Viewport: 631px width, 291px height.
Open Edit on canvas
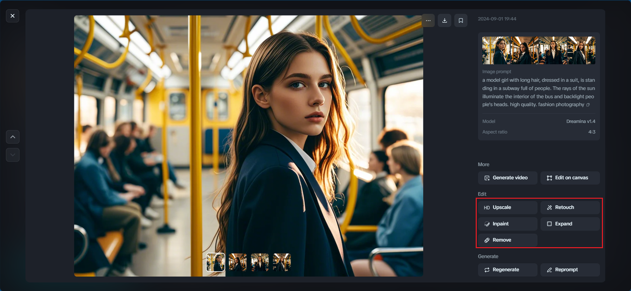[570, 178]
